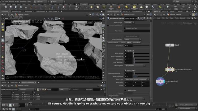Select the explodedview1 node
198x111 pixels.
pyautogui.click(x=160, y=81)
